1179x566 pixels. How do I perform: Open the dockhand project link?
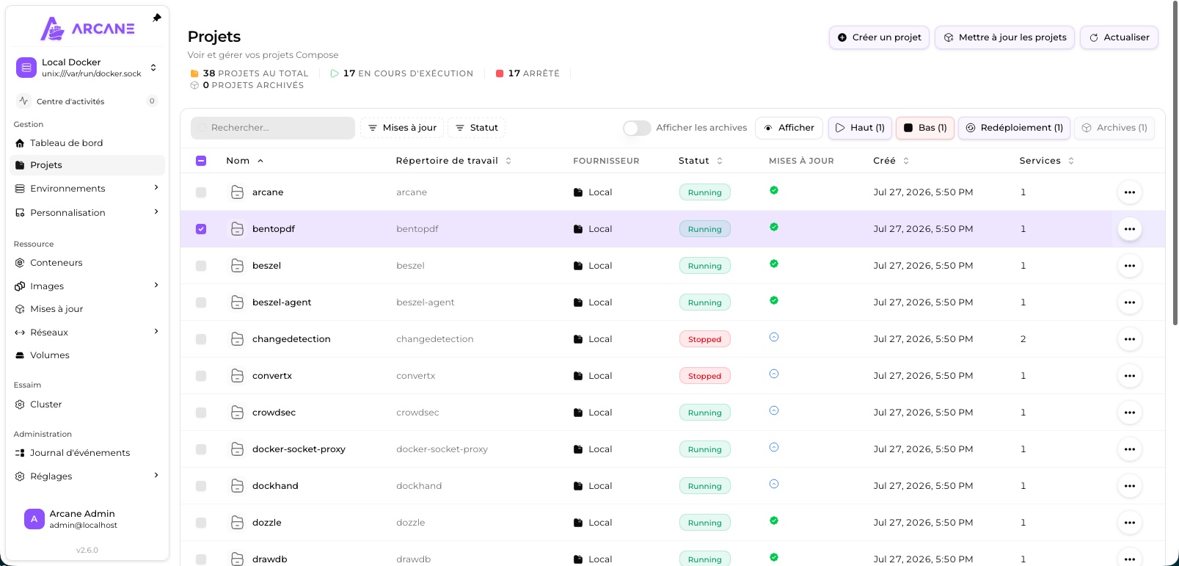[x=275, y=486]
